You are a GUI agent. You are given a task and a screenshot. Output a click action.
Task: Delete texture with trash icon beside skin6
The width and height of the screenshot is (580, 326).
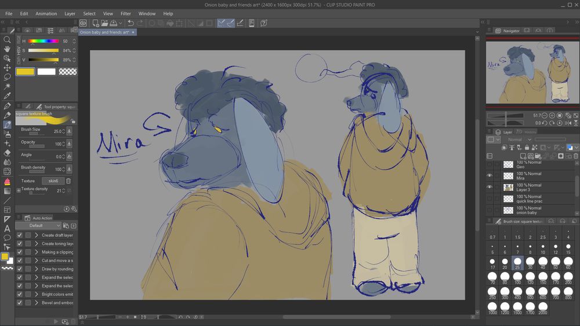coord(68,181)
